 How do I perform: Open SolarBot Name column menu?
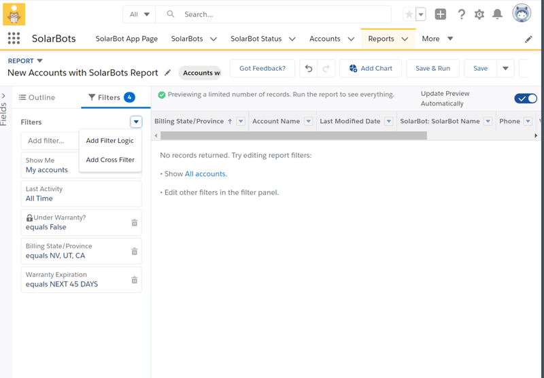(488, 121)
